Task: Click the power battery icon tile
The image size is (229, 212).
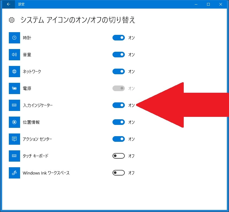Action: click(14, 88)
